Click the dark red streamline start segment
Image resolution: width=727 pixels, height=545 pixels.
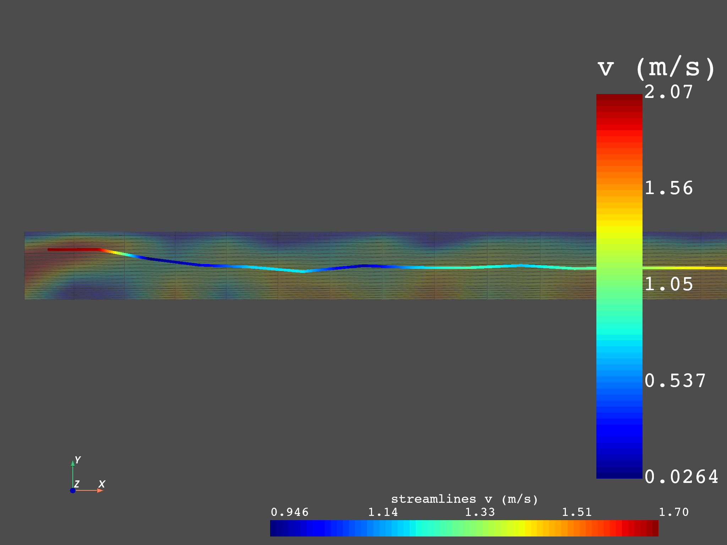[x=74, y=249]
